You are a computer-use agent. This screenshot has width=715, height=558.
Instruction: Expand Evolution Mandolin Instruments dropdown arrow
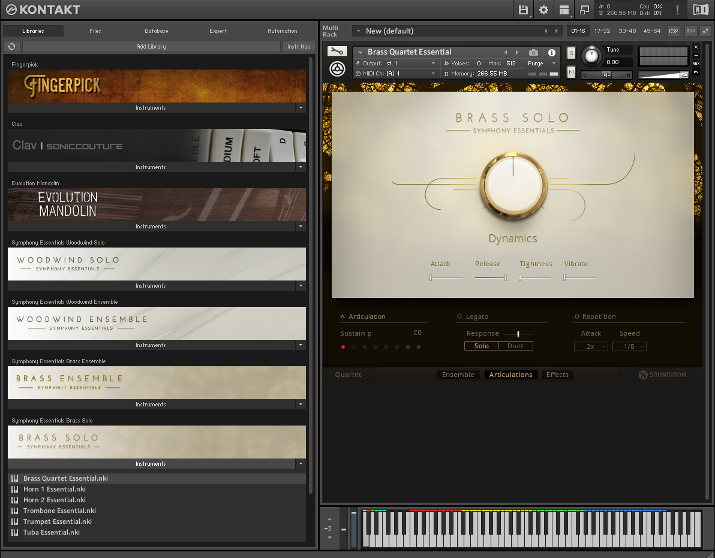301,227
